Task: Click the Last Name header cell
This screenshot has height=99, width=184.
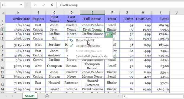Action: pos(71,19)
